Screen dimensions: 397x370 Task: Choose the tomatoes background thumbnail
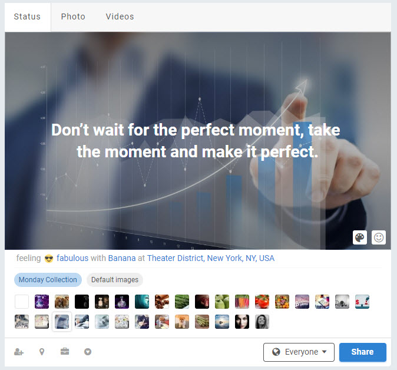tap(262, 302)
